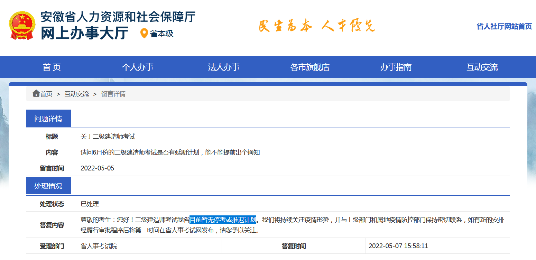This screenshot has height=260, width=536.
Task: Select 各市旗舰店 in navigation bar
Action: point(310,67)
